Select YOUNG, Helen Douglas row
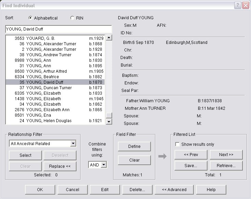 pyautogui.click(x=55, y=121)
